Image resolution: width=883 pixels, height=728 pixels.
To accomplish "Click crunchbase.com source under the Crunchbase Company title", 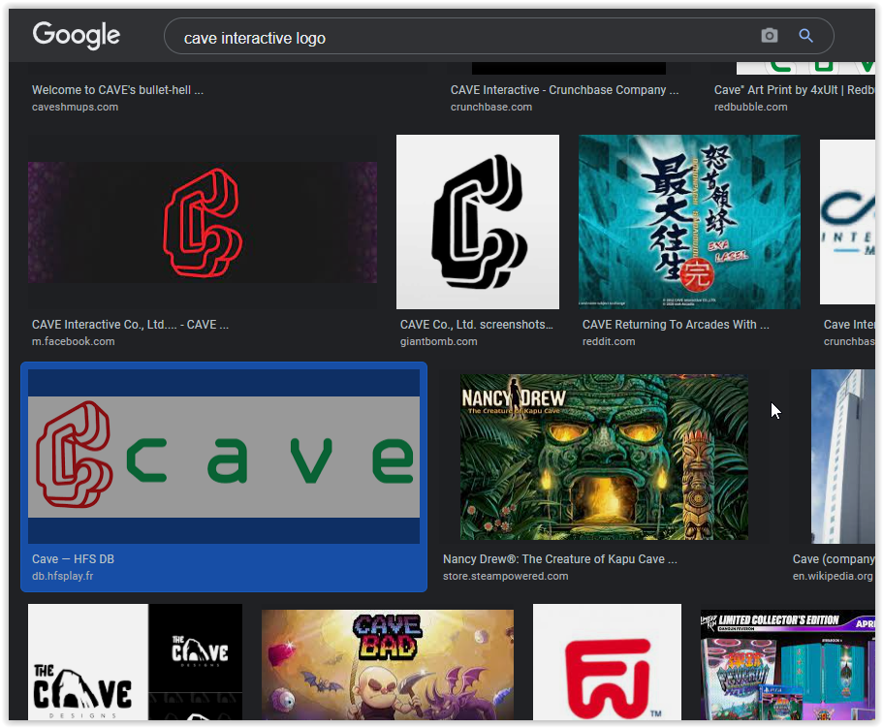I will pyautogui.click(x=491, y=107).
